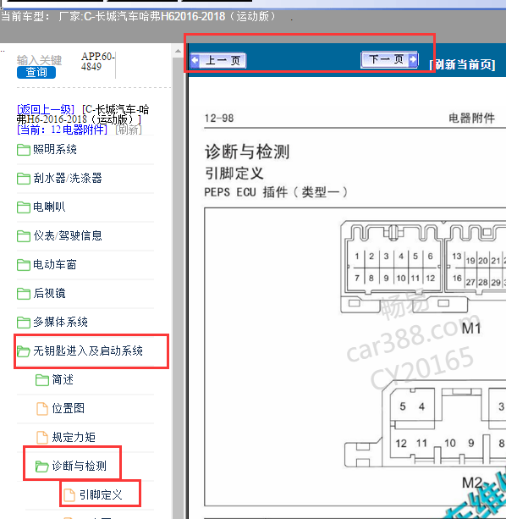Click right arrow icon on 下一页 button
The height and width of the screenshot is (519, 506).
pos(414,60)
